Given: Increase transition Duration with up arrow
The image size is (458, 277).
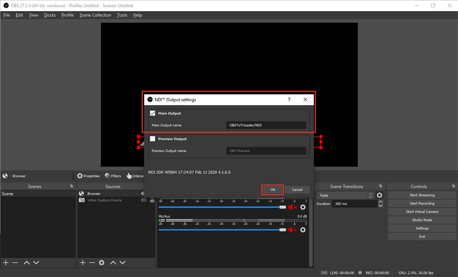Looking at the screenshot, I should 380,202.
